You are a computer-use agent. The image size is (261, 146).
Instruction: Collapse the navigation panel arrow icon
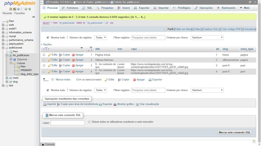click(x=42, y=2)
